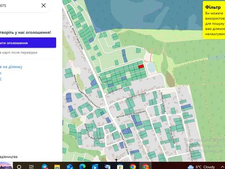Screen dimensions: 225x169
Task: Open the blue media player app in the taskbar
Action: 95,167
